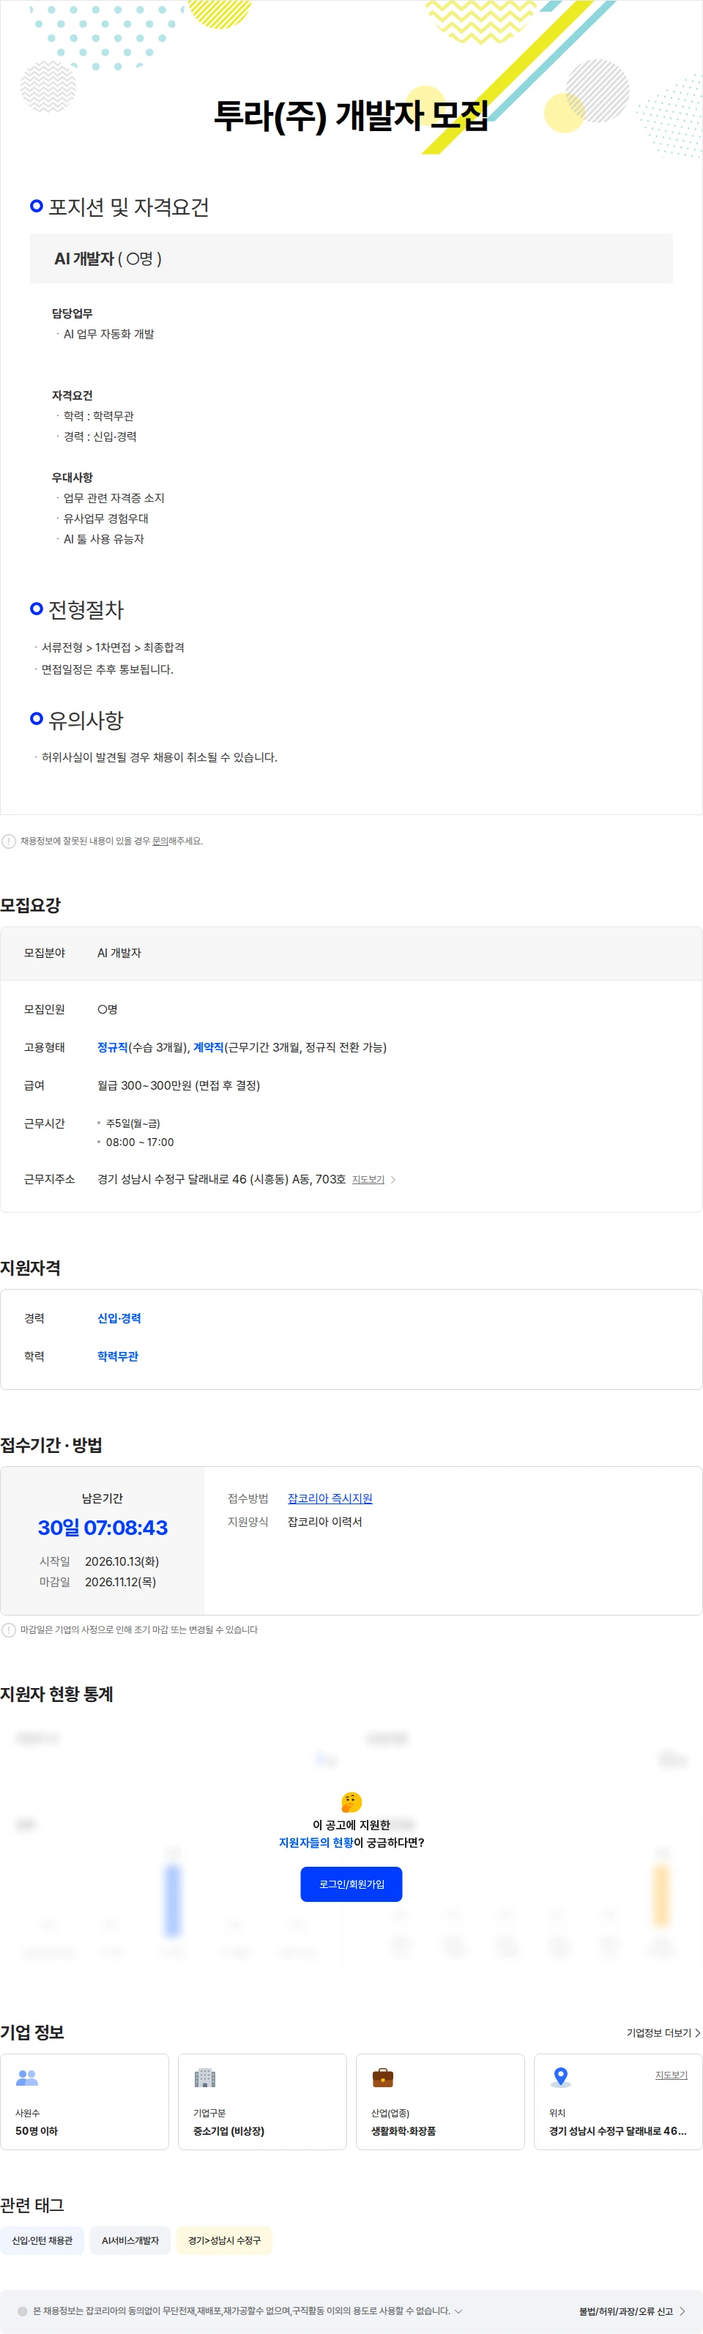This screenshot has height=2334, width=703.
Task: Select the 신입·인턴 채용관 tag
Action: tap(42, 2241)
